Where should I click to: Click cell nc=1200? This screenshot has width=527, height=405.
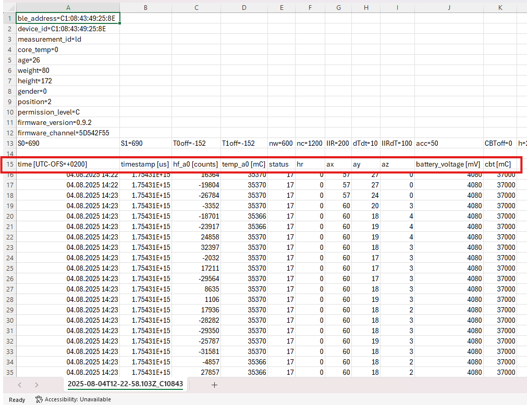310,143
